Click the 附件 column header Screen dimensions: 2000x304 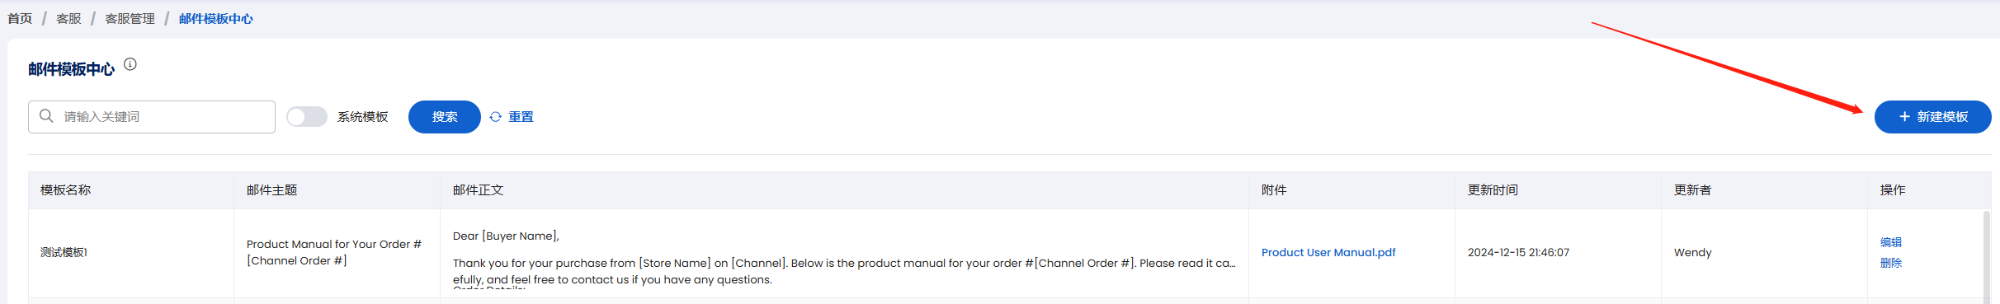click(1274, 190)
